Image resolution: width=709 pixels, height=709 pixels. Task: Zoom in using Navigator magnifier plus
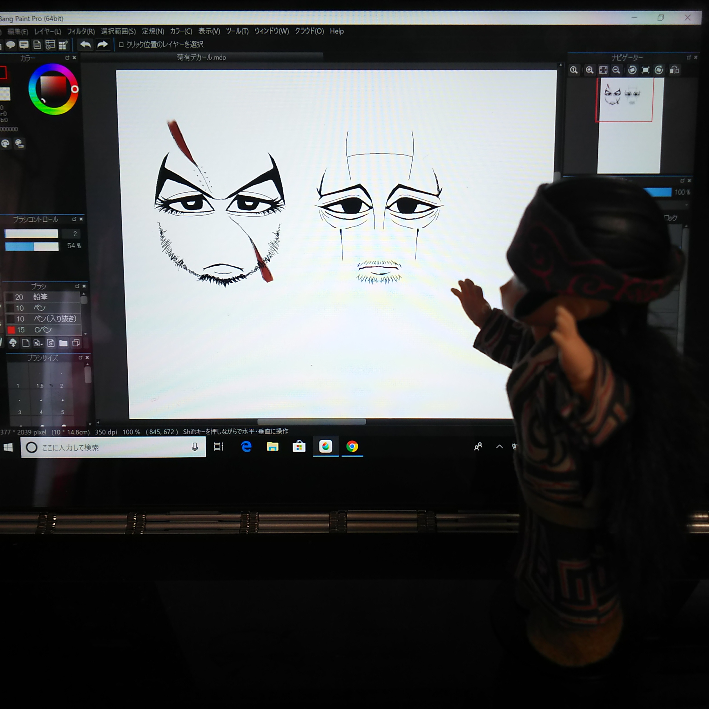click(x=589, y=70)
